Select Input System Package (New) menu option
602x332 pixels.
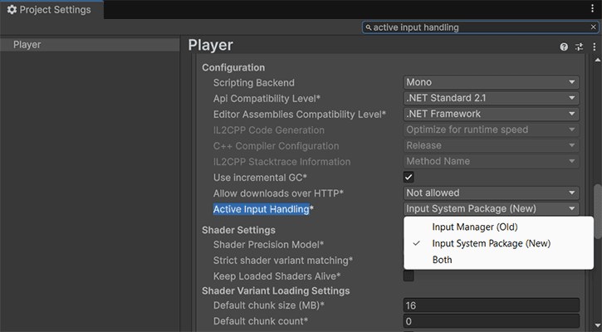(x=491, y=243)
